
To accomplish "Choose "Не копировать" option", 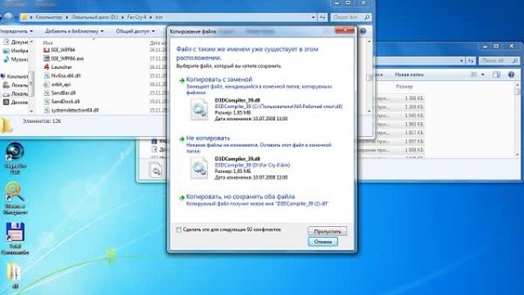I will pos(208,138).
